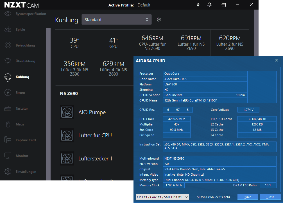283x203 pixels.
Task: Click the QuadCore processor value
Action: (205, 74)
